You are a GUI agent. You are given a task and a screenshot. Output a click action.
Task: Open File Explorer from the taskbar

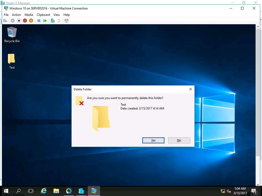tap(56, 191)
